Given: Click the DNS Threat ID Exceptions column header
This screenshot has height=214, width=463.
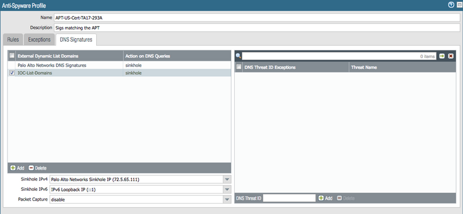Looking at the screenshot, I should (x=296, y=67).
